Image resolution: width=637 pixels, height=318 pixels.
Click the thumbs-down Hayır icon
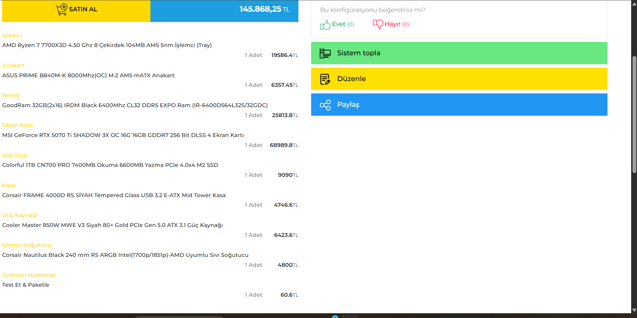tap(378, 24)
